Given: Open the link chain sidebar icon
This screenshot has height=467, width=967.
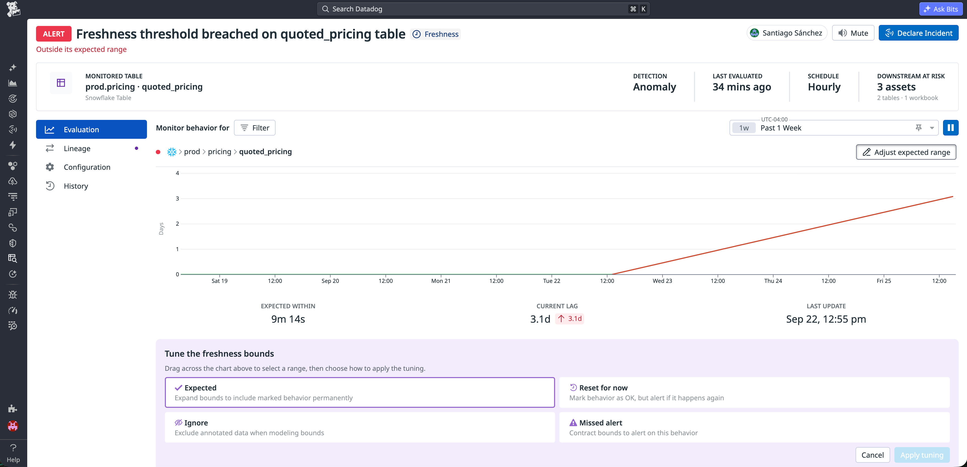Looking at the screenshot, I should (x=13, y=228).
